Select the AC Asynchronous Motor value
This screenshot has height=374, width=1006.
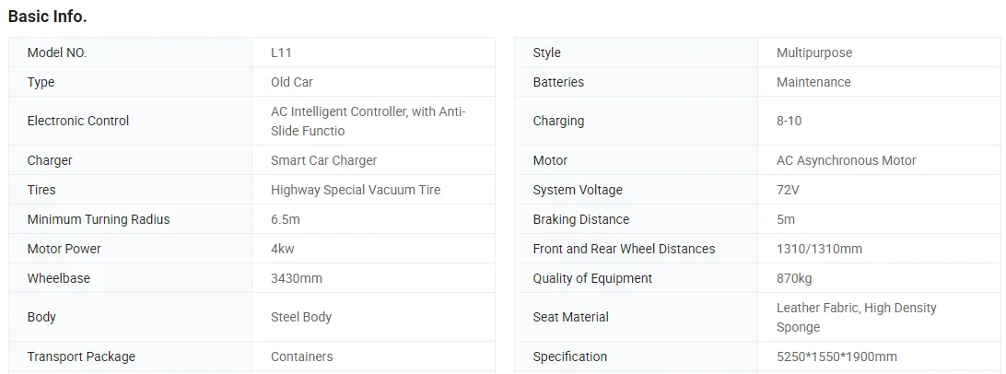pos(847,160)
